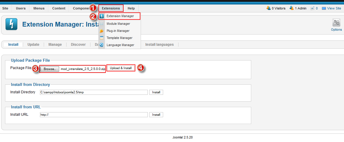The width and height of the screenshot is (344, 142).
Task: Open the Menus menu
Action: pos(39,8)
